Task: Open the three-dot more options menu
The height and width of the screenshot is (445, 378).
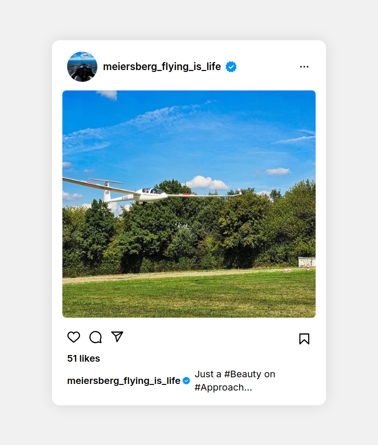Action: coord(304,67)
